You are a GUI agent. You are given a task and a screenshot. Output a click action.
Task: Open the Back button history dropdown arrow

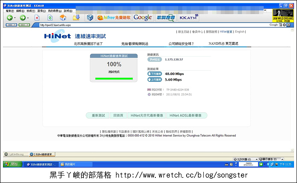pyautogui.click(x=15, y=18)
